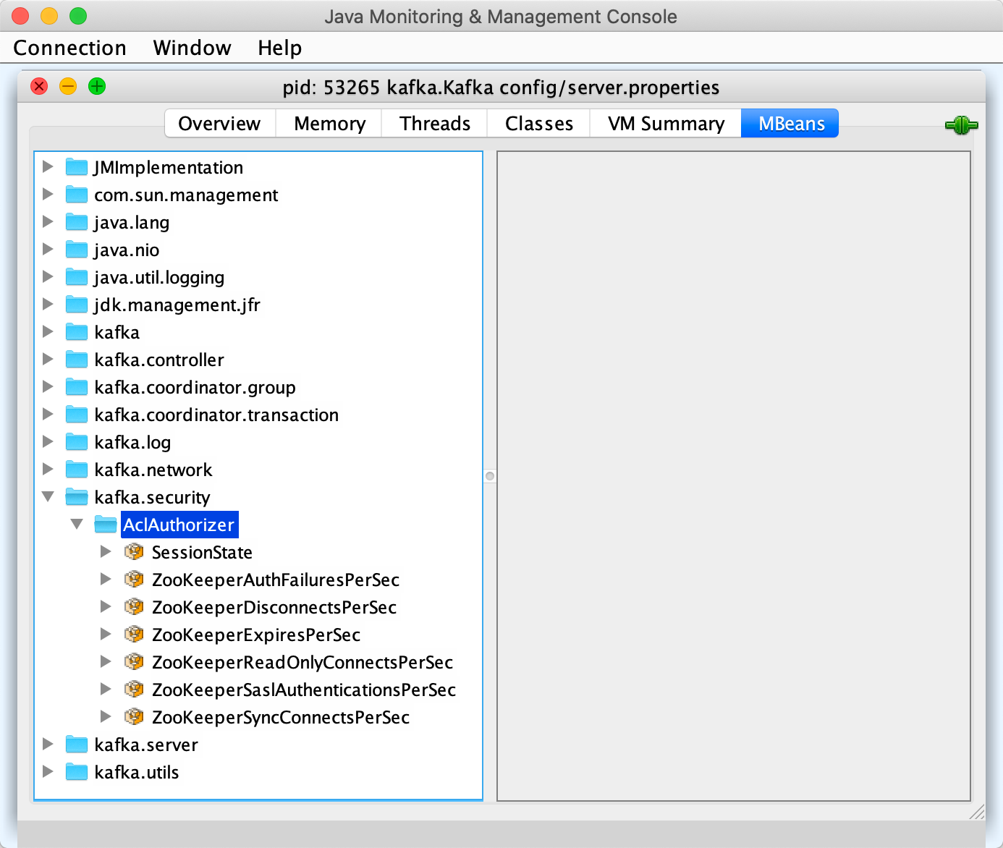The height and width of the screenshot is (848, 1003).
Task: Select the ZooKeeperSaslAuthenticationsPerSec tree item
Action: (x=303, y=690)
